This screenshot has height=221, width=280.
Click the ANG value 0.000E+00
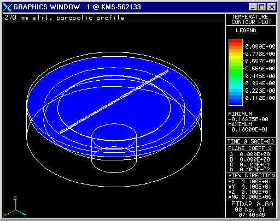(x=256, y=197)
